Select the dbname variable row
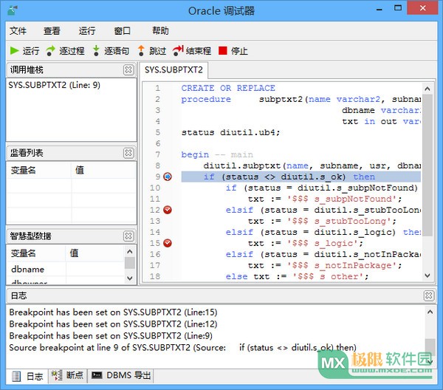 point(66,270)
